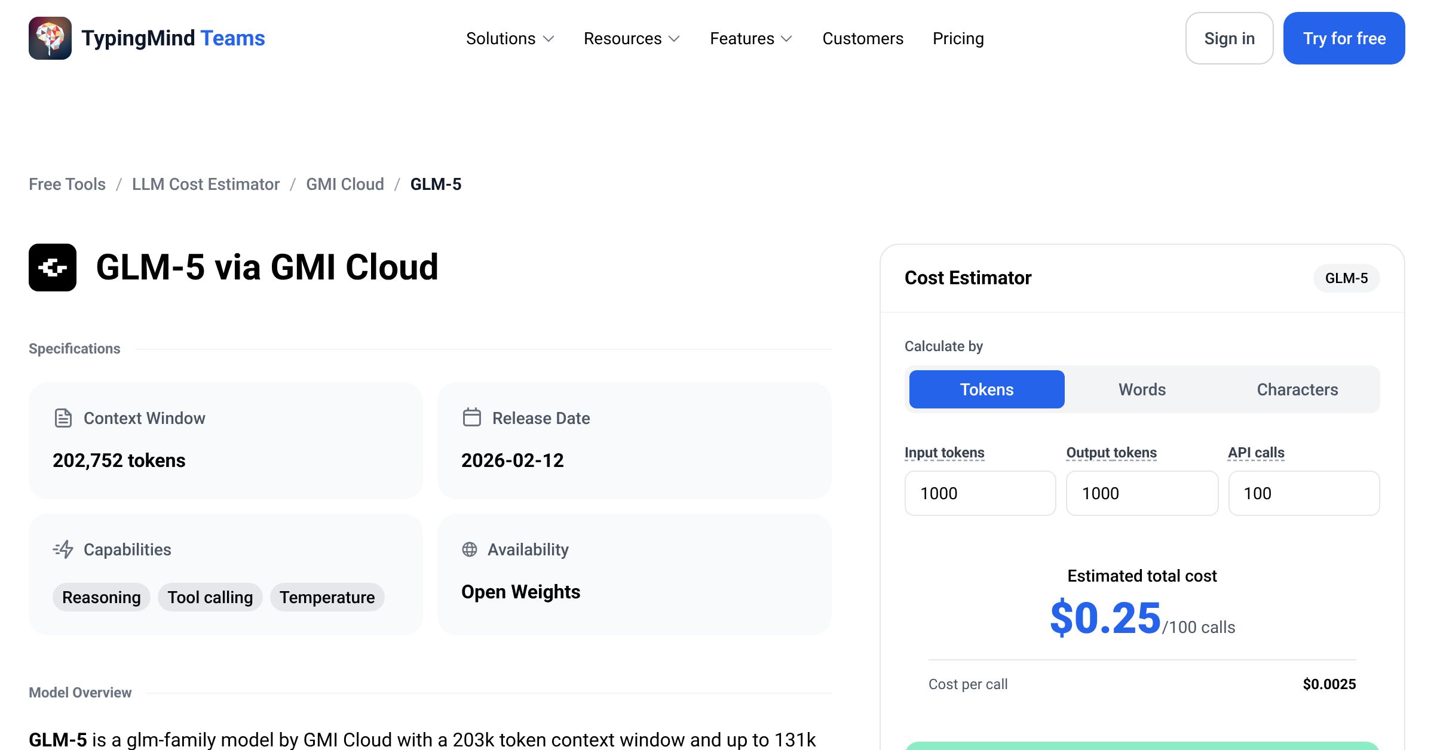
Task: Select the Tokens calculation tab
Action: click(x=987, y=389)
